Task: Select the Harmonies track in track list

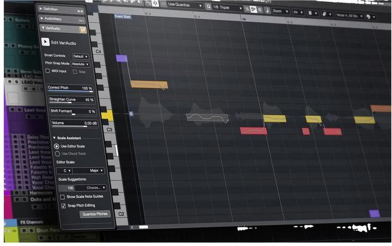Action: (x=41, y=193)
